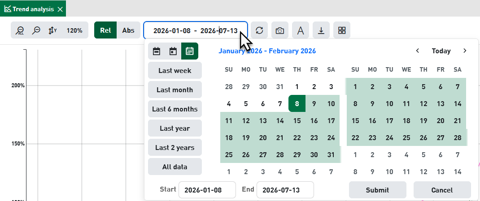Select the first calendar mode icon
The width and height of the screenshot is (480, 201).
(x=157, y=51)
